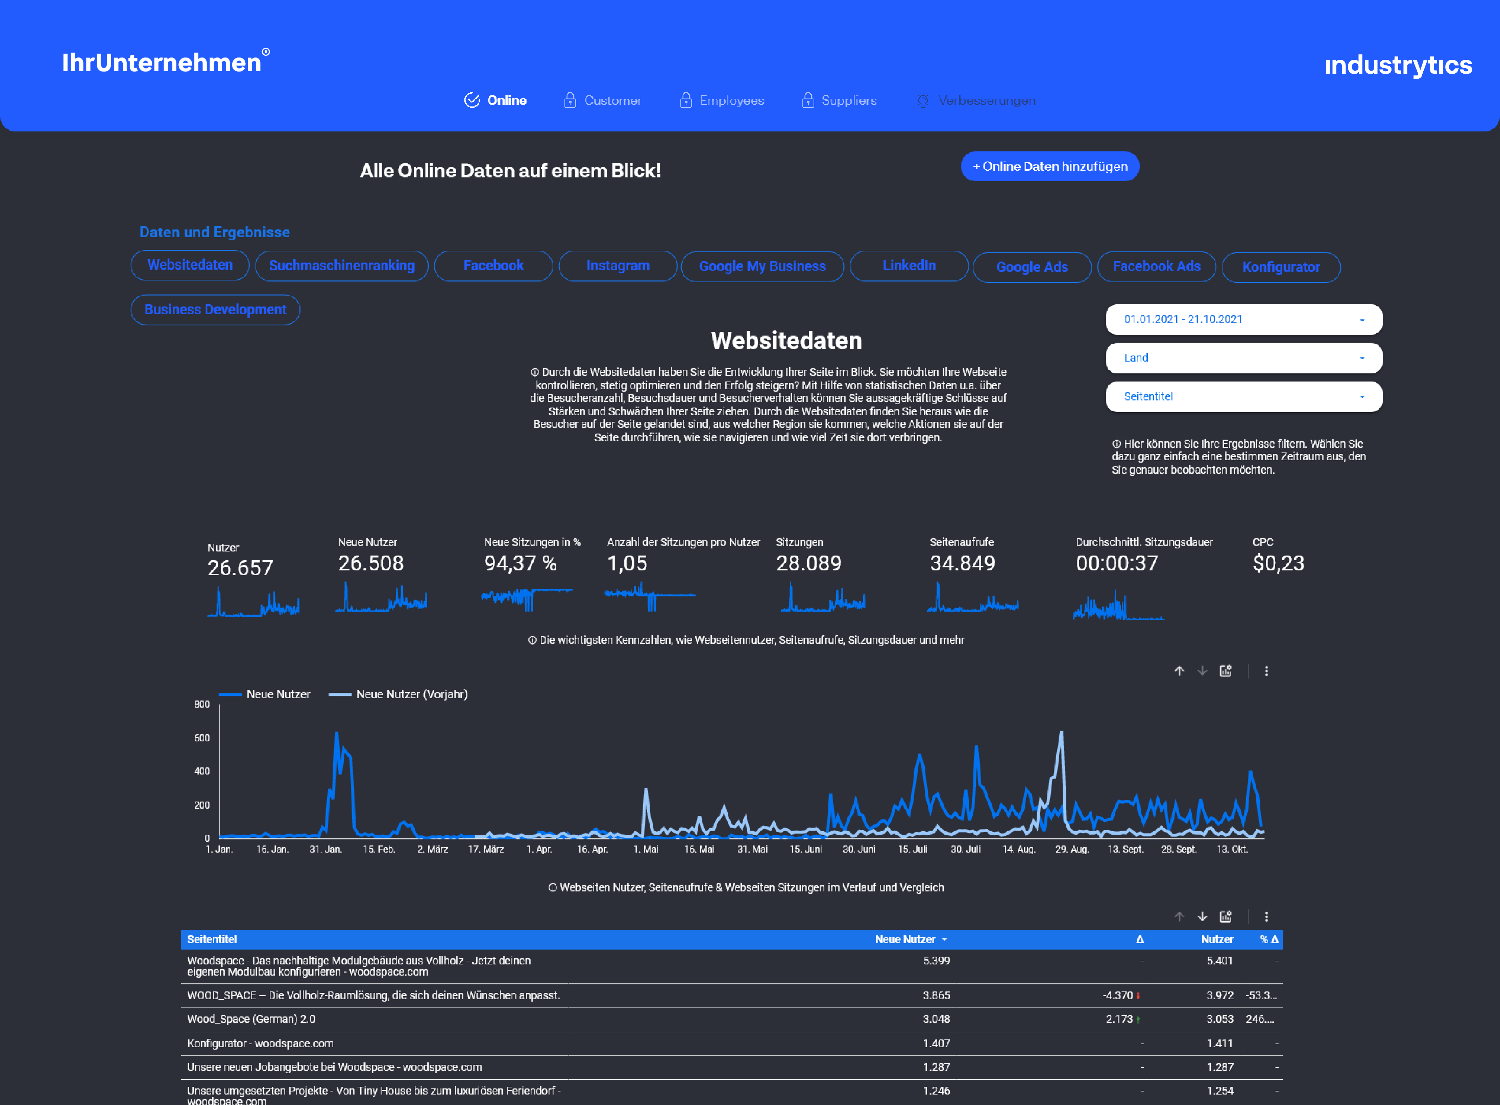
Task: Click chart settings icon above Seitentitel table
Action: (x=1225, y=916)
